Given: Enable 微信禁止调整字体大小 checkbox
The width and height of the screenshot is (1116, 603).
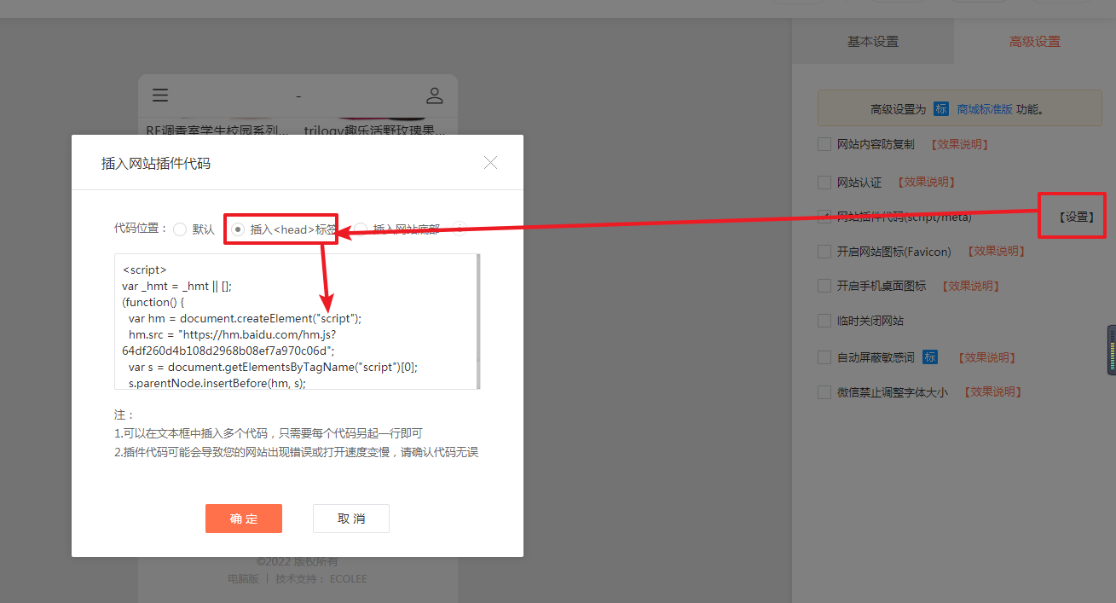Looking at the screenshot, I should 824,392.
